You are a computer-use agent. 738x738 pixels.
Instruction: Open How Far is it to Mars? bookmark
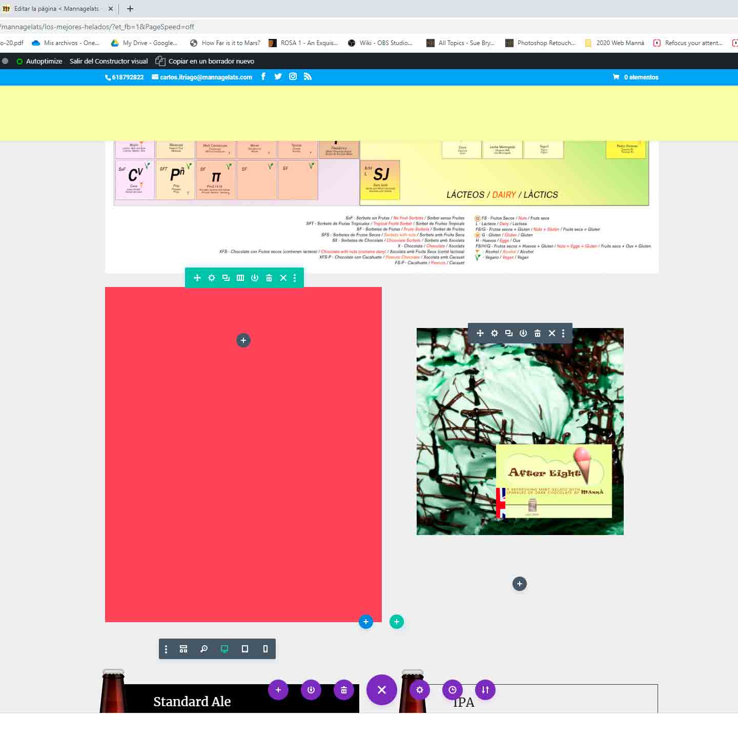point(224,43)
